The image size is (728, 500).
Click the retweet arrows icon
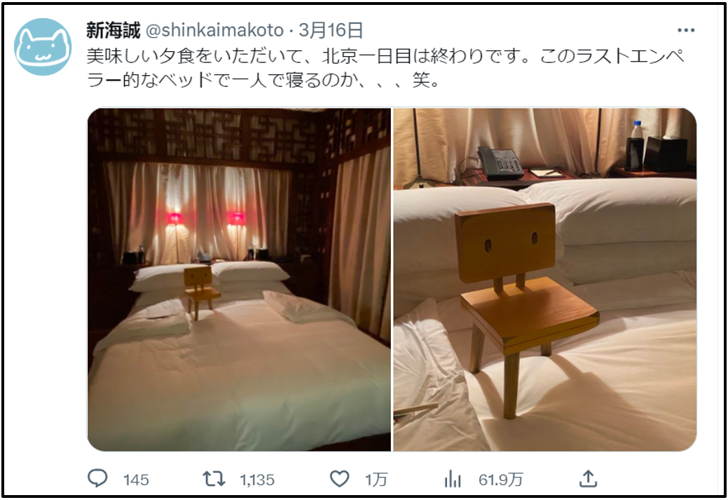coord(214,479)
